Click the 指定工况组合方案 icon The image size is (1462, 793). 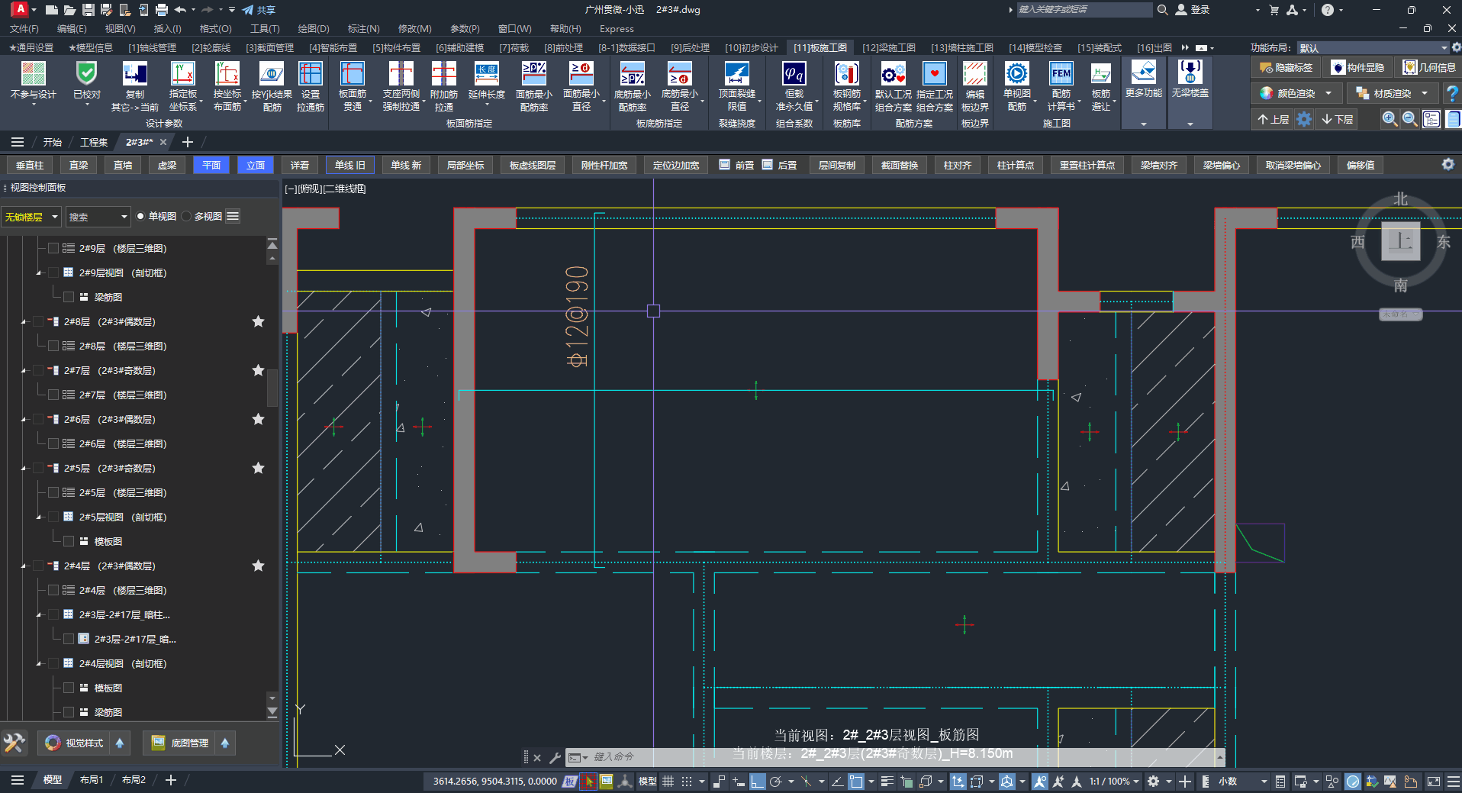[935, 74]
